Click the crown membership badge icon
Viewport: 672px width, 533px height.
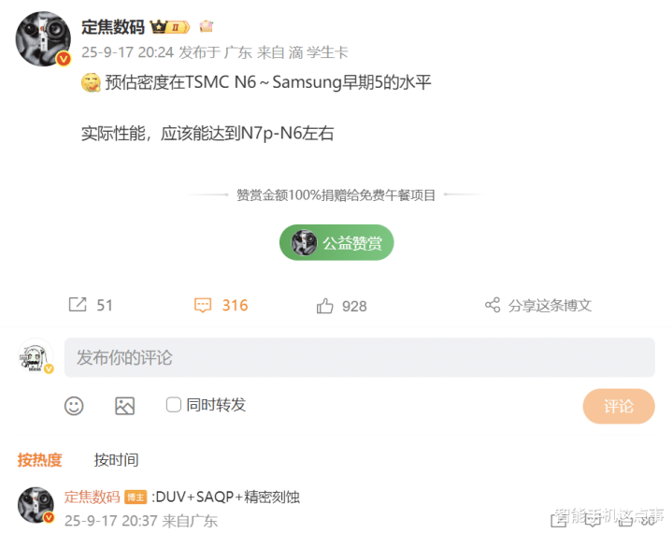click(x=170, y=27)
